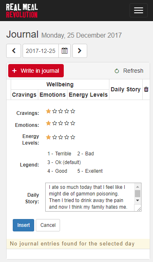Screen dimensions: 153x262
Task: Go to next day arrow
Action: click(x=80, y=51)
